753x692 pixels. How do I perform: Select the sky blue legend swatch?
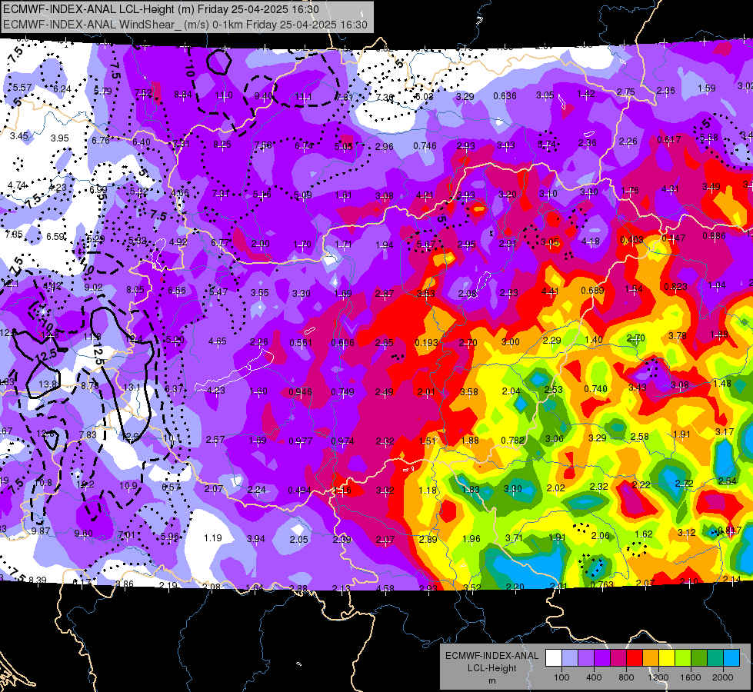(x=731, y=658)
